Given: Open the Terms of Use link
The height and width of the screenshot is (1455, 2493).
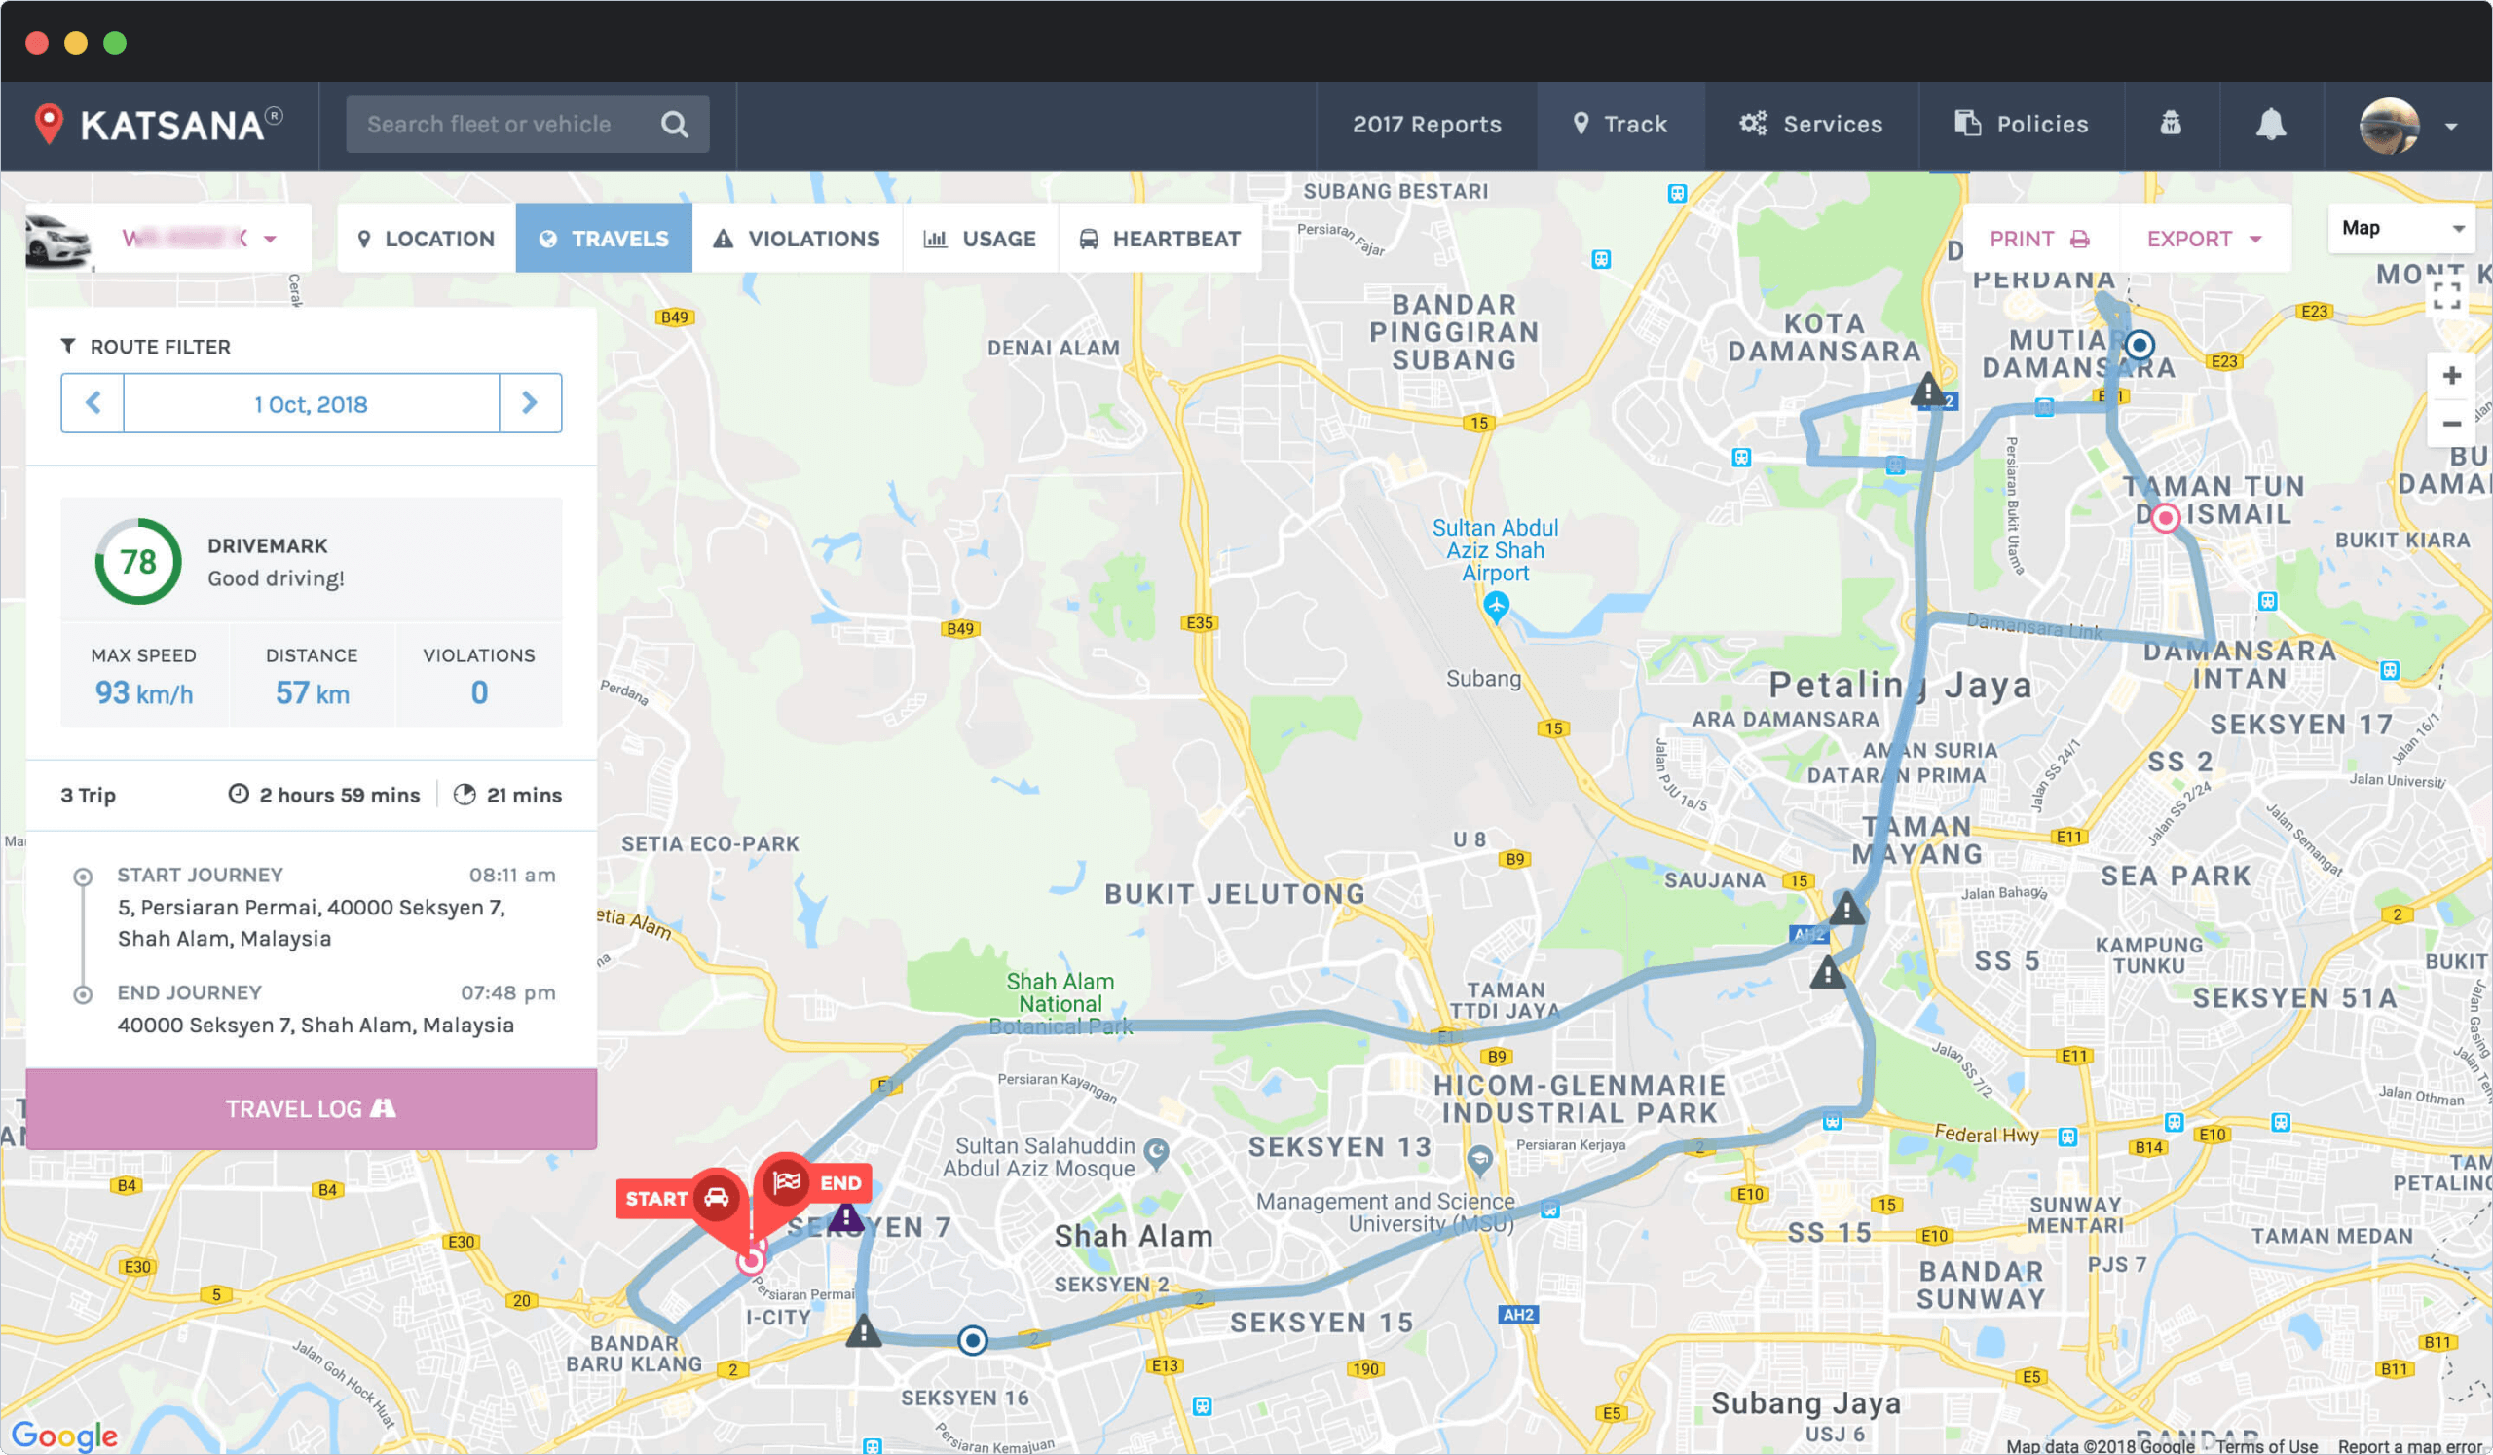Looking at the screenshot, I should pyautogui.click(x=2265, y=1445).
